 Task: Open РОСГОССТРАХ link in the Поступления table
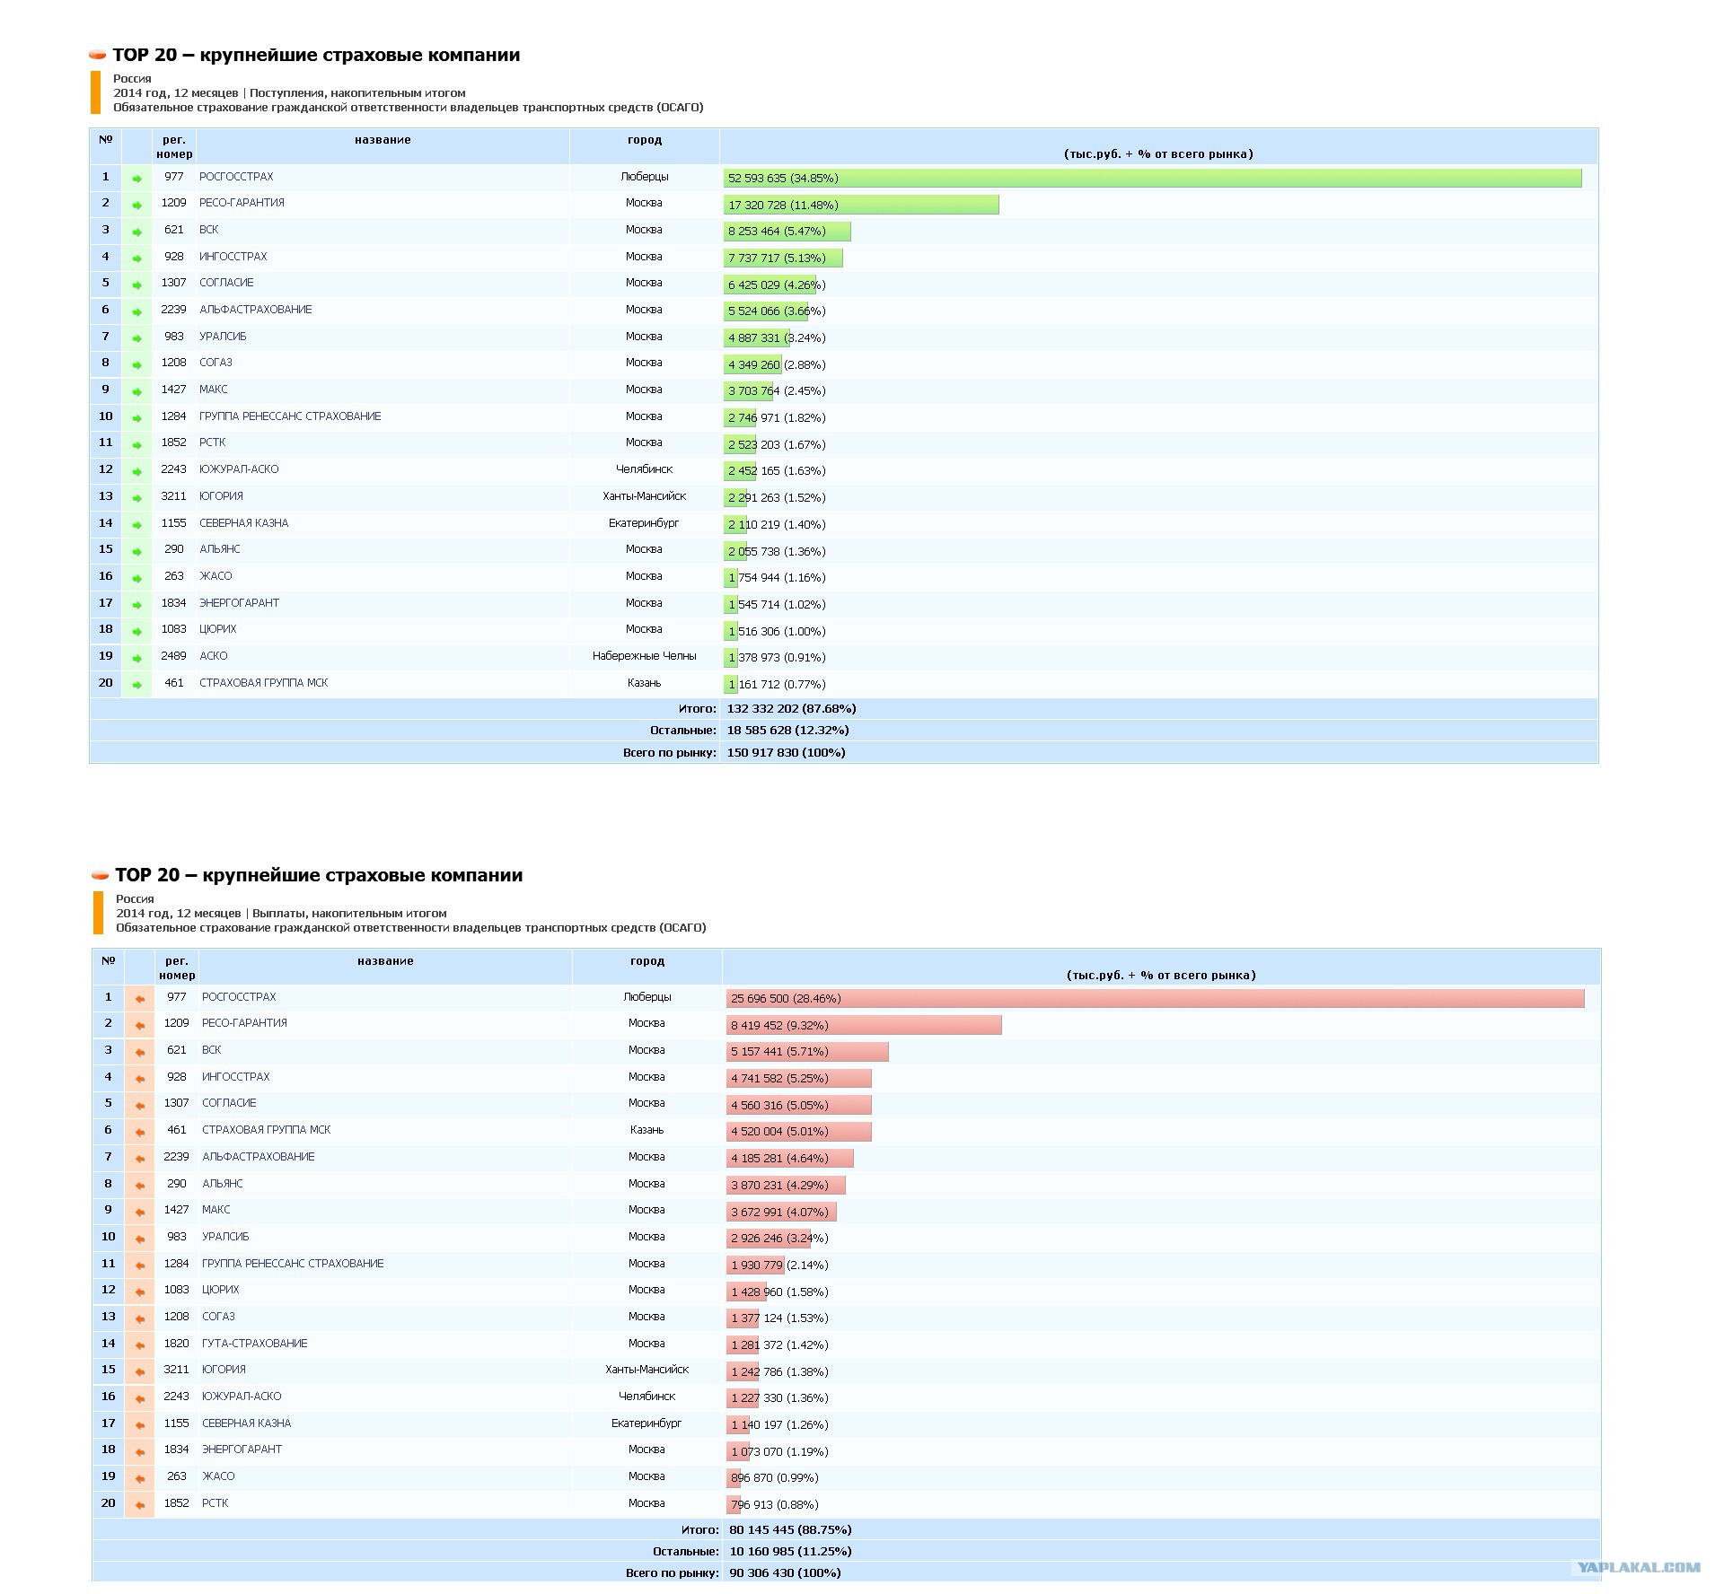point(236,177)
